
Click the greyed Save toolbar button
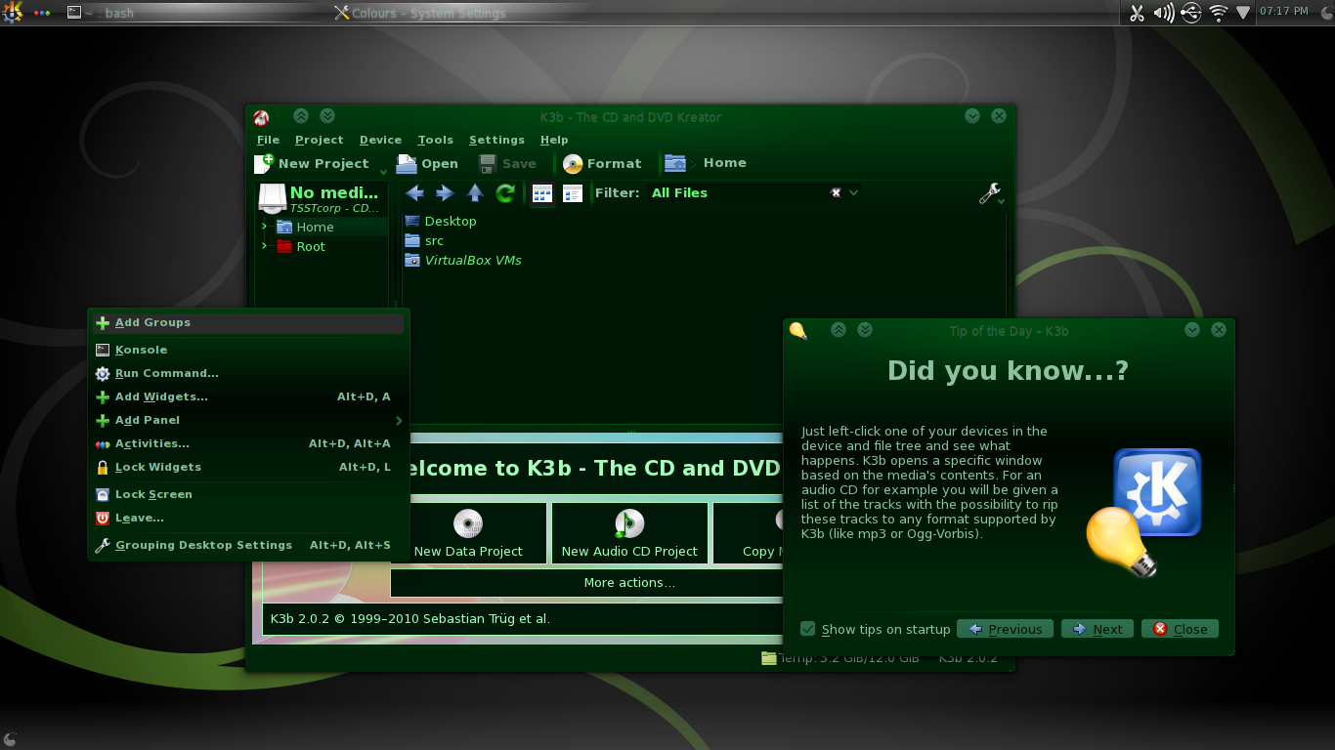[507, 164]
